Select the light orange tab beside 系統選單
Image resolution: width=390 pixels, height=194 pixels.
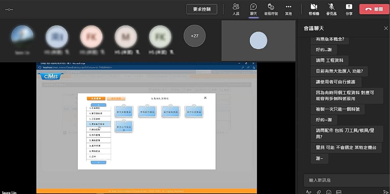click(x=116, y=98)
